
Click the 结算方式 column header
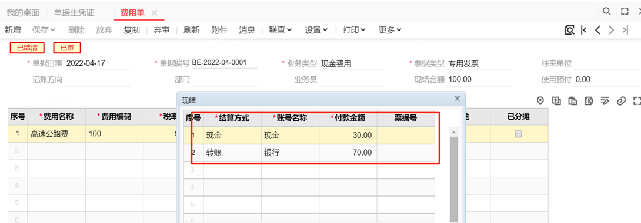pyautogui.click(x=232, y=118)
